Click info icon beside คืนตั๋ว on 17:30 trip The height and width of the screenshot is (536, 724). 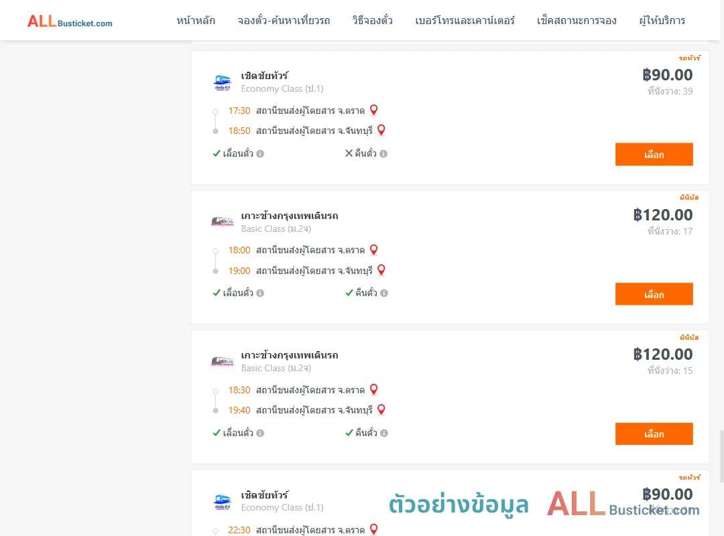[383, 153]
